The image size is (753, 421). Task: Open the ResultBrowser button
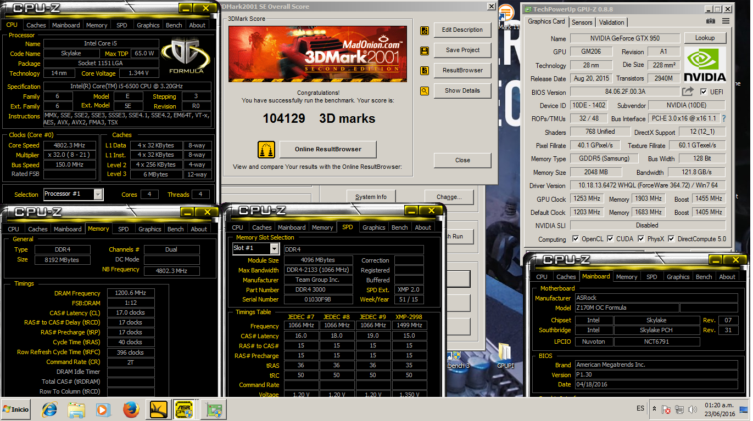[462, 71]
